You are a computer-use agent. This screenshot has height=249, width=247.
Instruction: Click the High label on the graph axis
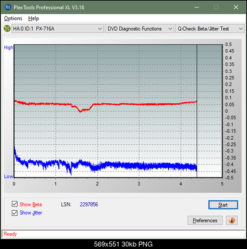pyautogui.click(x=9, y=47)
